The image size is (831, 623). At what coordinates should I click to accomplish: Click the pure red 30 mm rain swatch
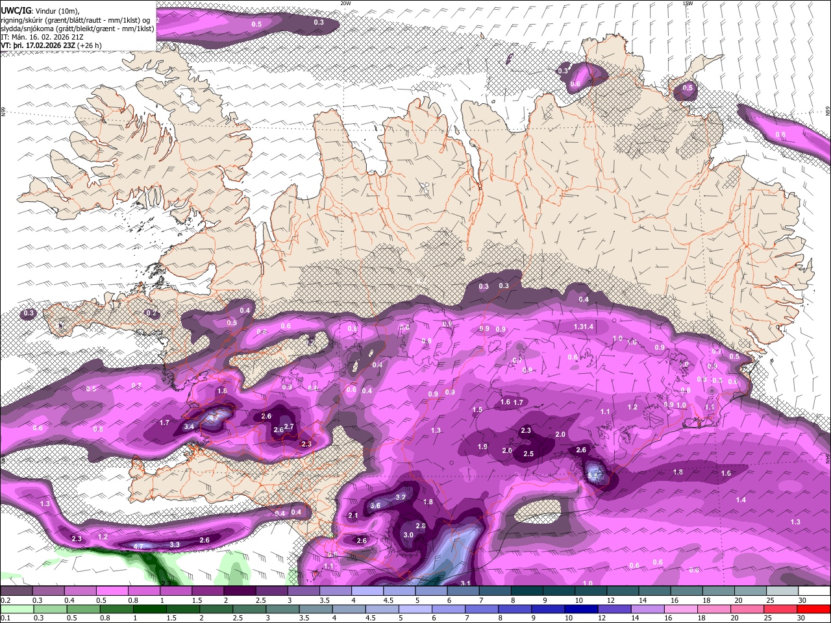pyautogui.click(x=813, y=609)
